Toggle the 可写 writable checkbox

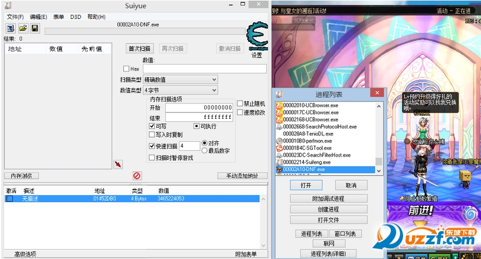pos(152,127)
